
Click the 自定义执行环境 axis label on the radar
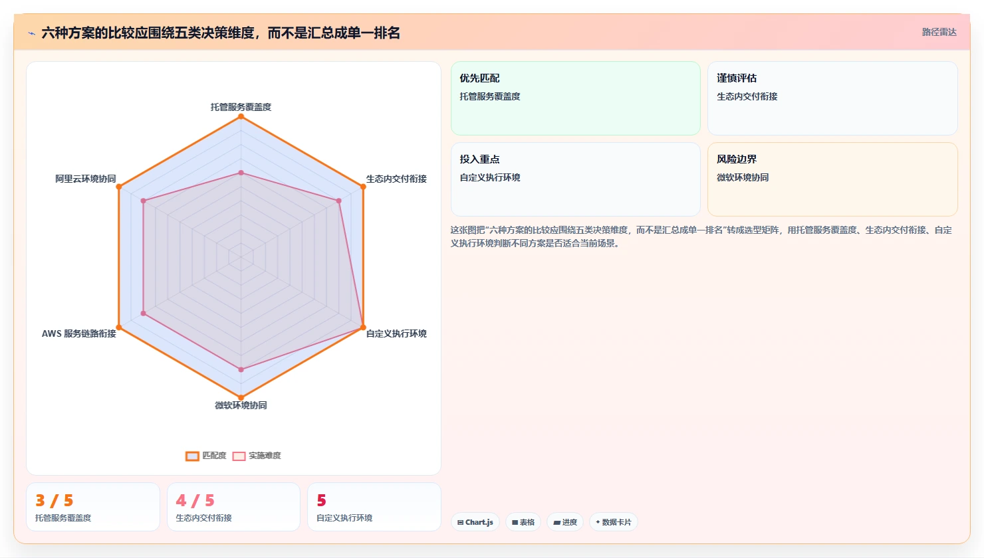tap(396, 333)
